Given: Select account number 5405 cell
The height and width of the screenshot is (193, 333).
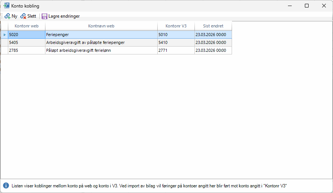Looking at the screenshot, I should click(x=26, y=42).
